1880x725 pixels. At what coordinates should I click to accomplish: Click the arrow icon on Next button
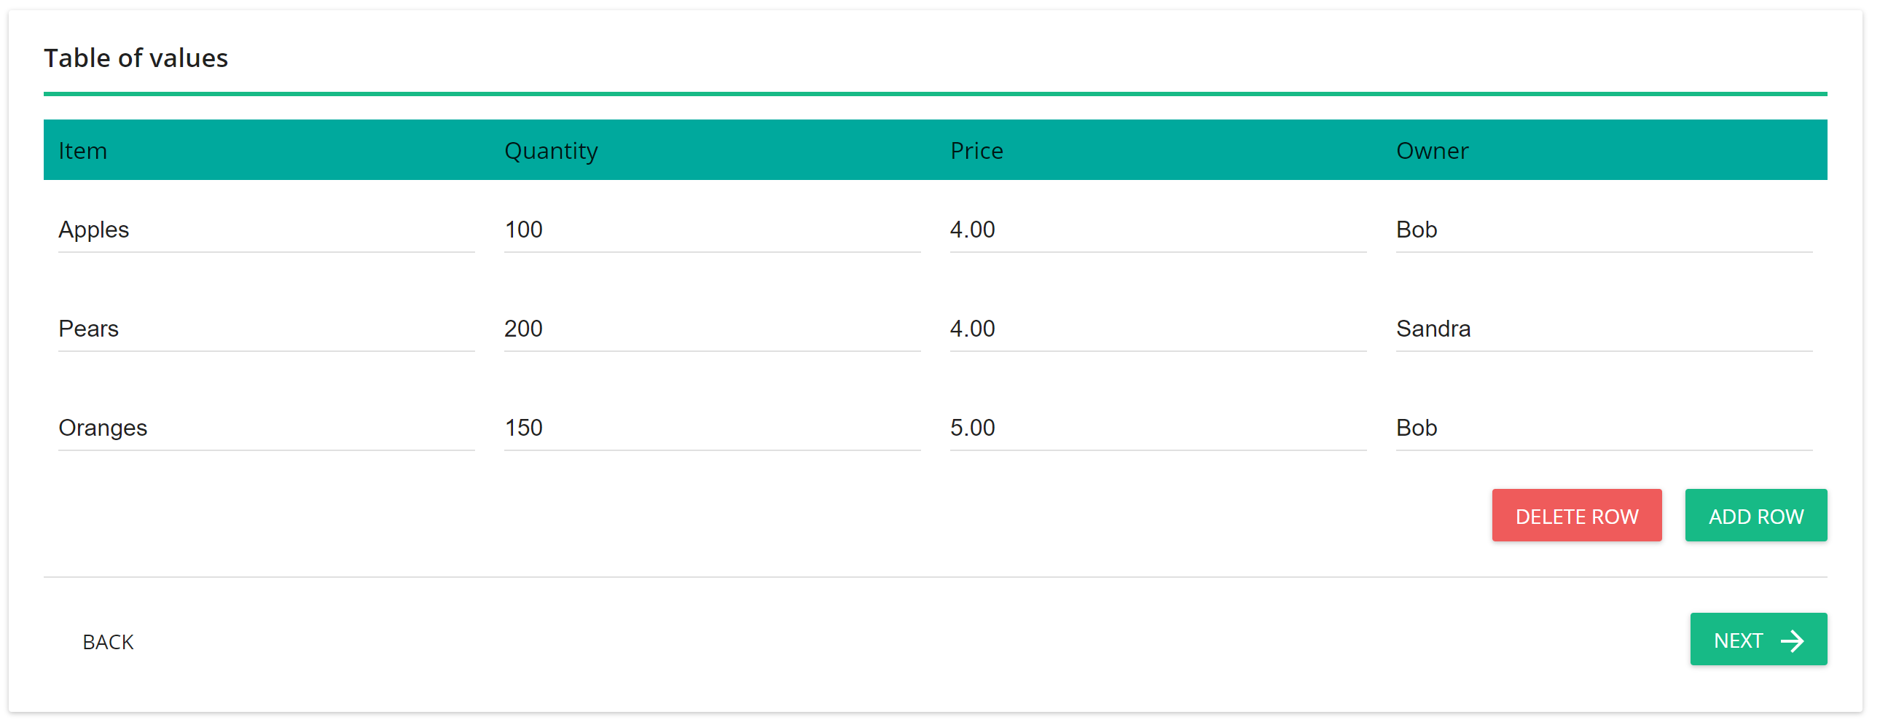pyautogui.click(x=1792, y=641)
